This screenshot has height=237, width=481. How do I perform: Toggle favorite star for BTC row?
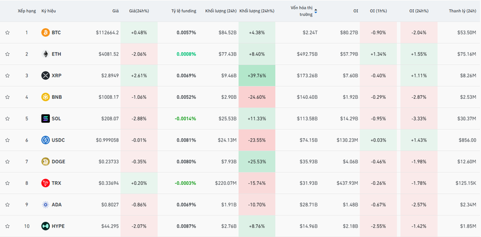pyautogui.click(x=8, y=33)
